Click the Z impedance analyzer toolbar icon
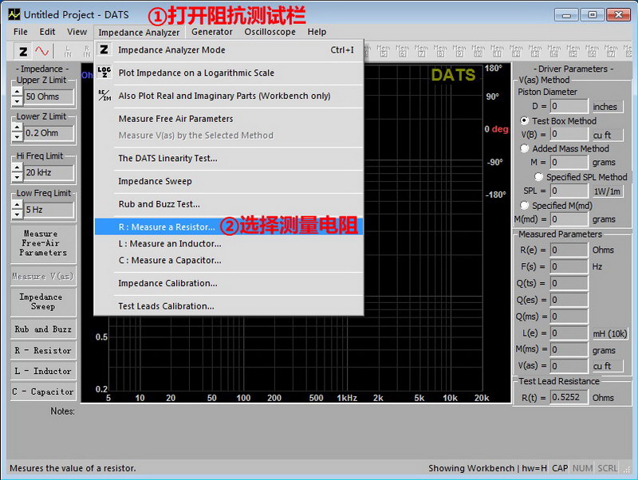 [x=23, y=51]
